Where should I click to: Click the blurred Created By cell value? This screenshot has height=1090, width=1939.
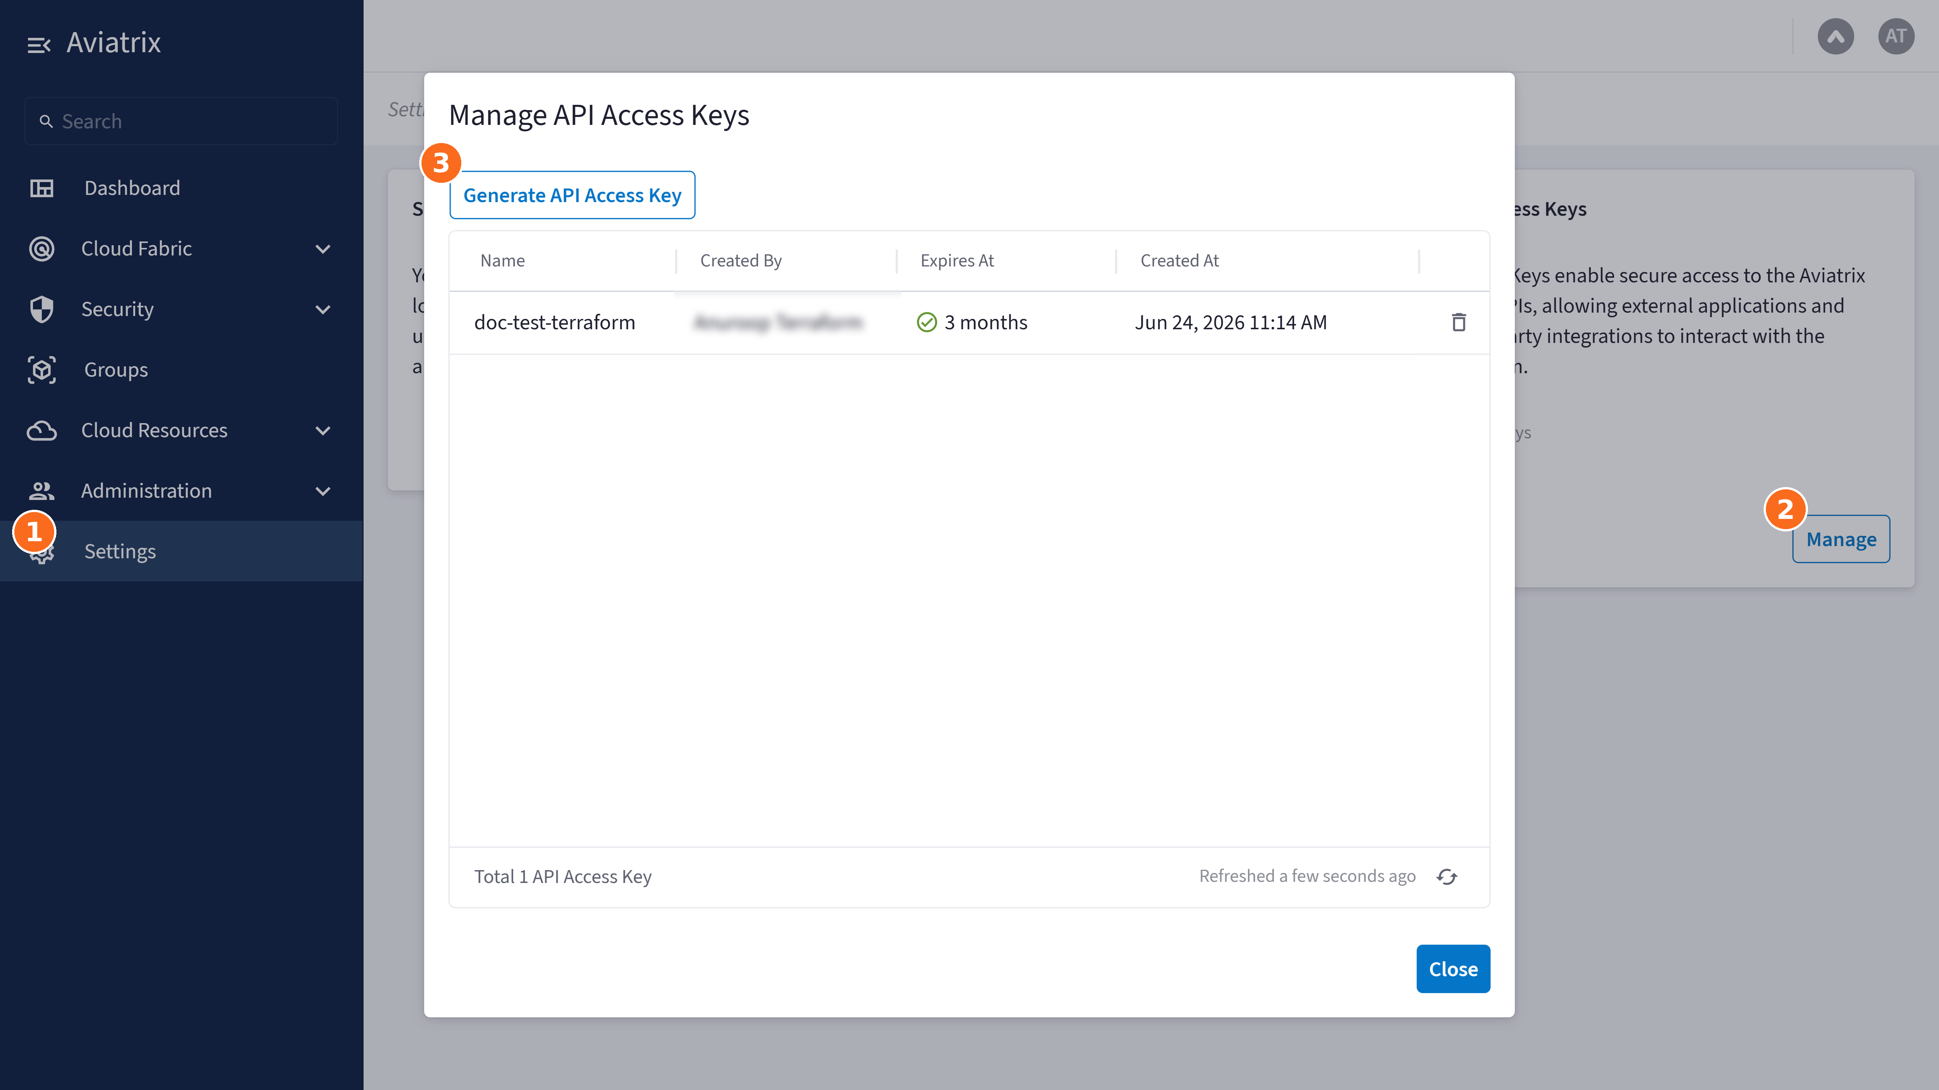click(x=779, y=322)
